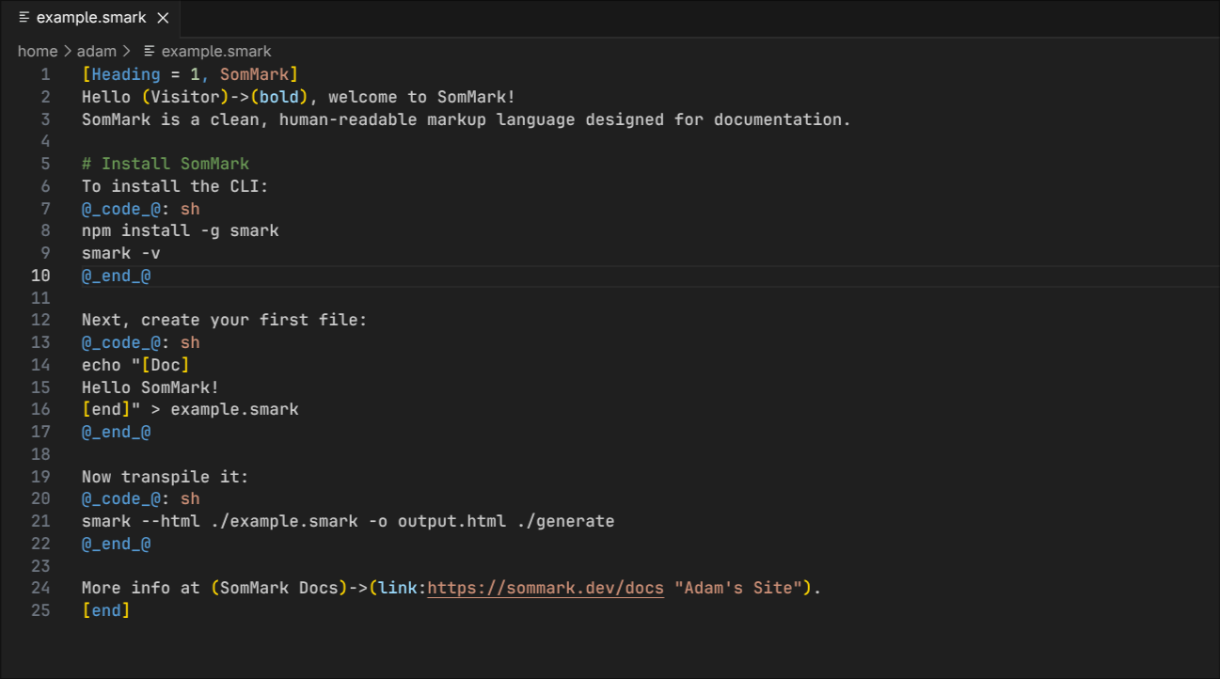Expand the breadcrumb item example.smark
This screenshot has height=679, width=1220.
click(x=217, y=51)
